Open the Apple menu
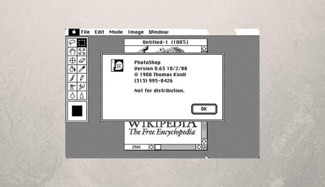The height and width of the screenshot is (187, 325). pos(74,32)
